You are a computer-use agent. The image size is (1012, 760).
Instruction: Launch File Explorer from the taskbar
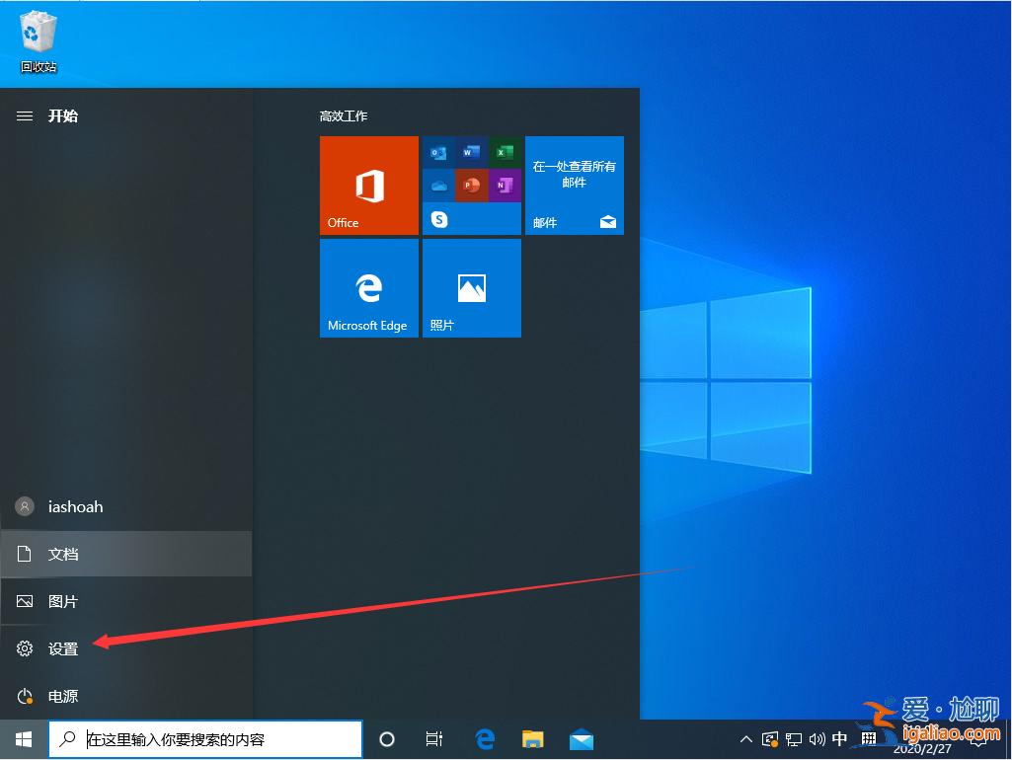pyautogui.click(x=532, y=738)
